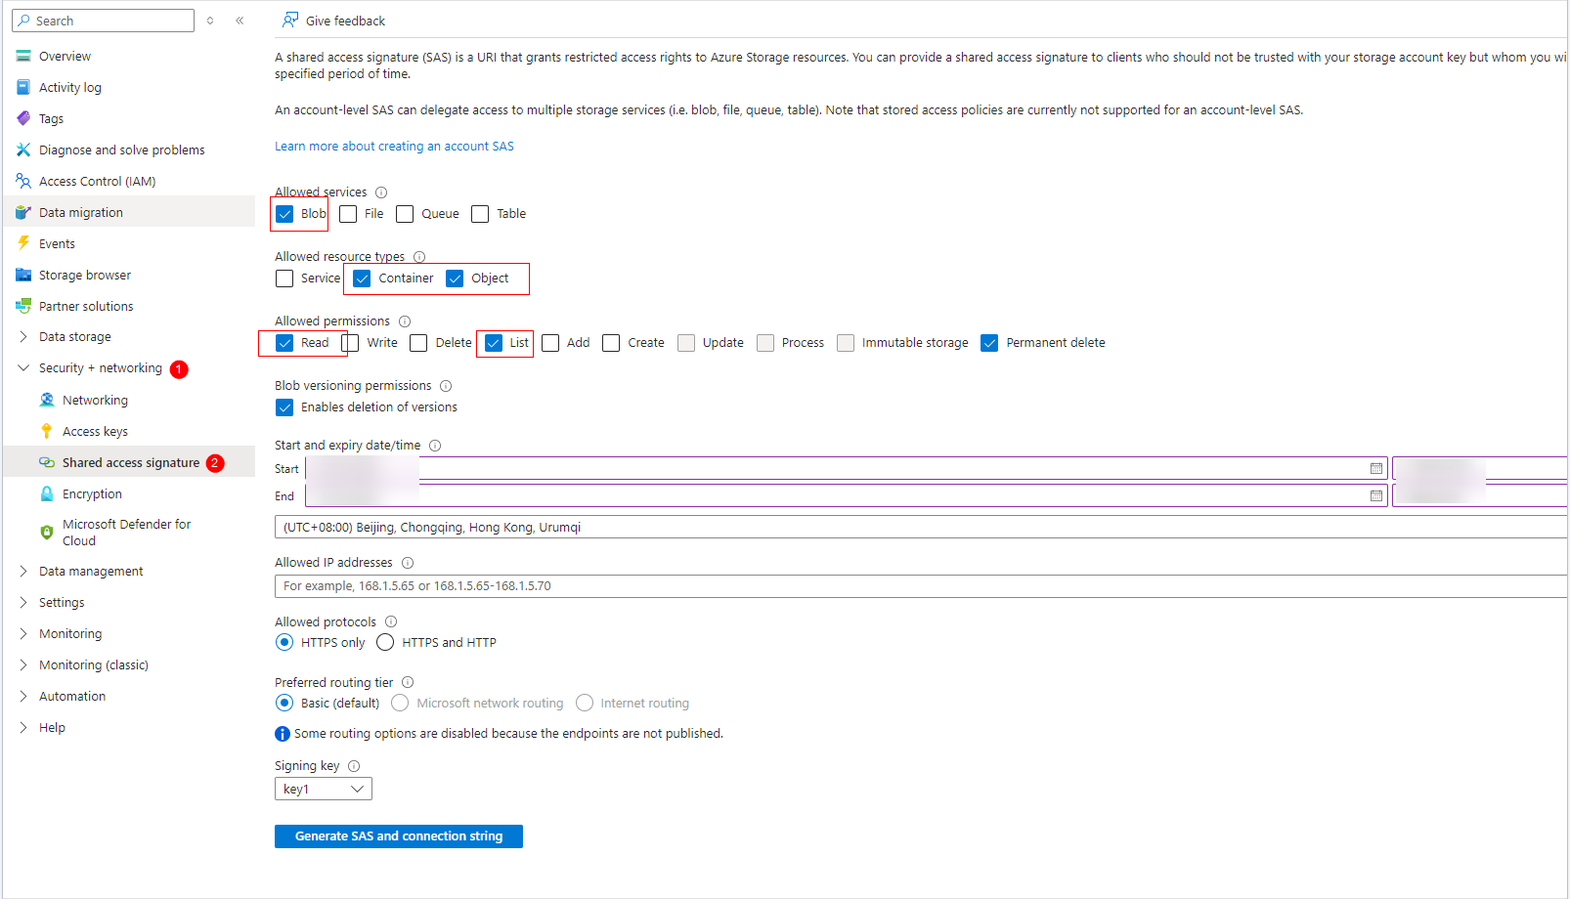
Task: Click the Encryption lock icon
Action: pyautogui.click(x=47, y=494)
